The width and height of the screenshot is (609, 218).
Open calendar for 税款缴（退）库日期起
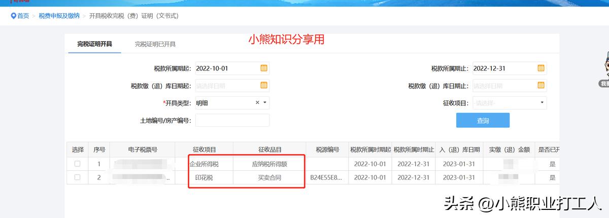(x=264, y=85)
